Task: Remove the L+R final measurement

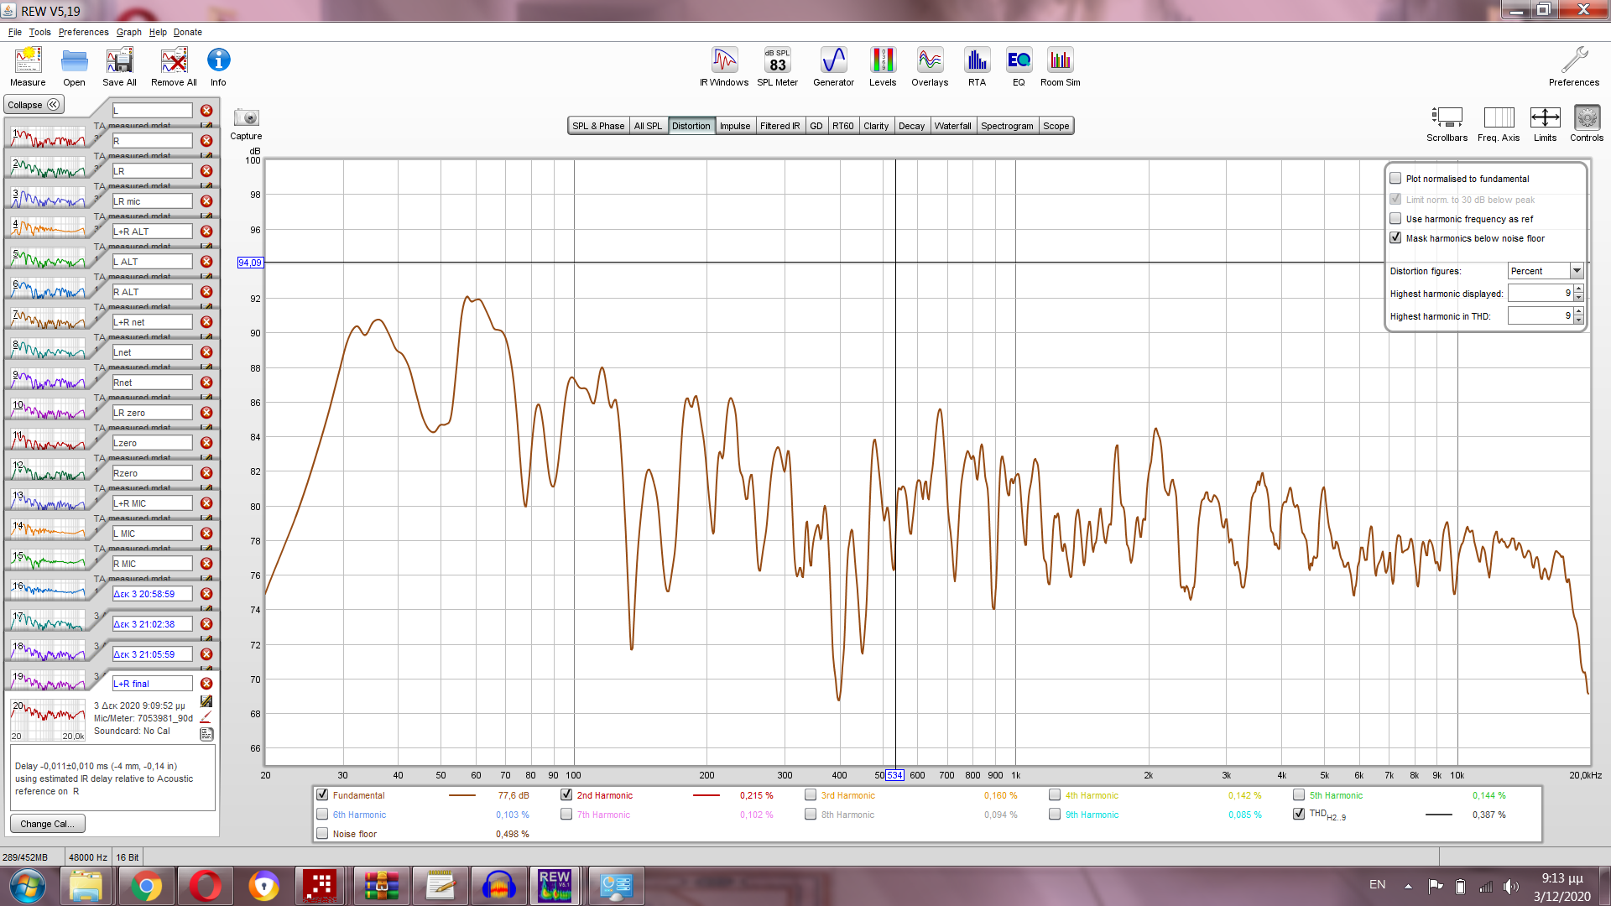Action: point(206,684)
